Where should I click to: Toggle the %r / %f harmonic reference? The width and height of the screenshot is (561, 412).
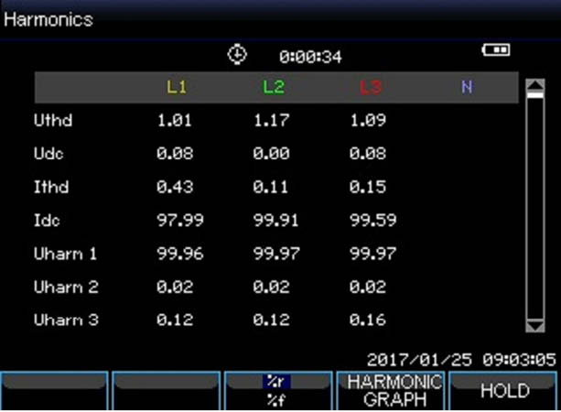277,391
